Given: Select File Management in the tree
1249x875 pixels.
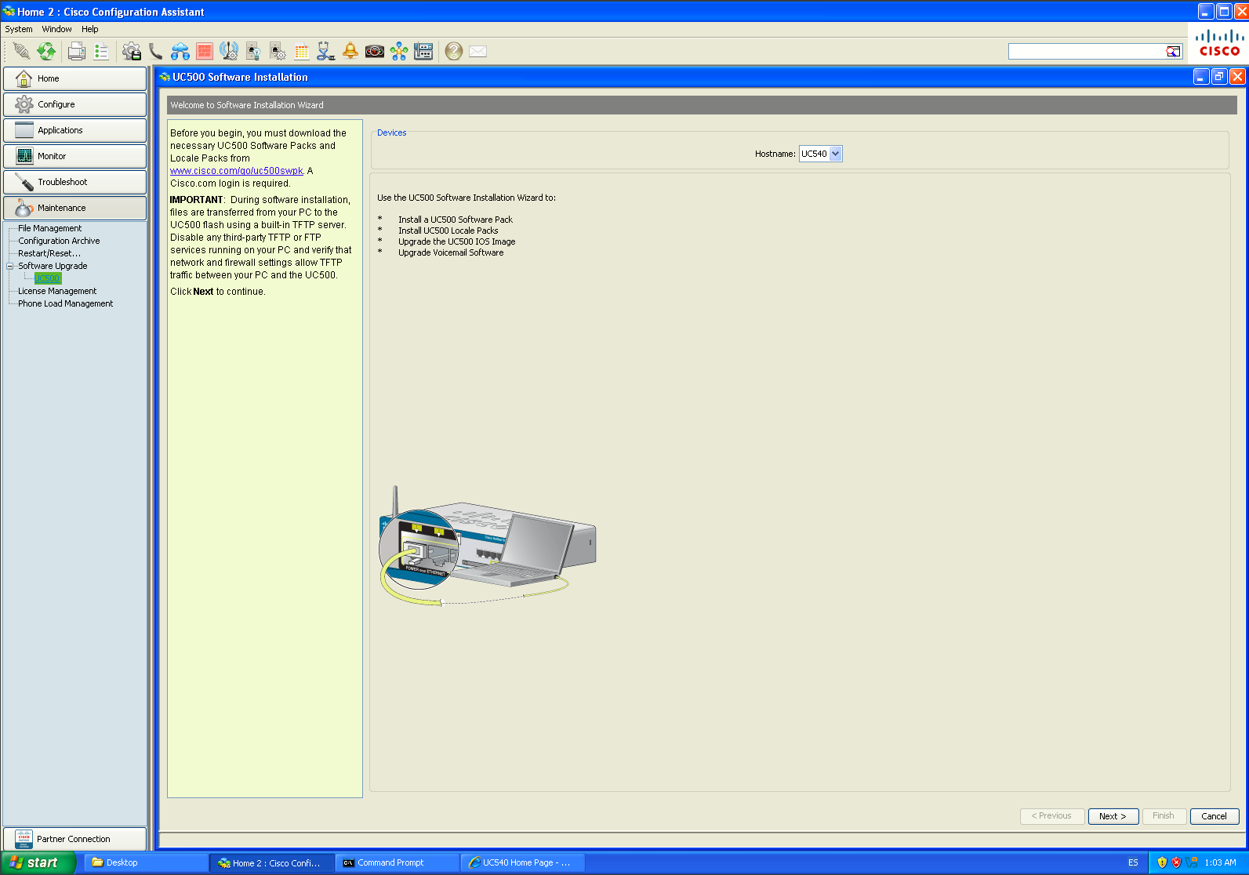Looking at the screenshot, I should click(x=49, y=228).
